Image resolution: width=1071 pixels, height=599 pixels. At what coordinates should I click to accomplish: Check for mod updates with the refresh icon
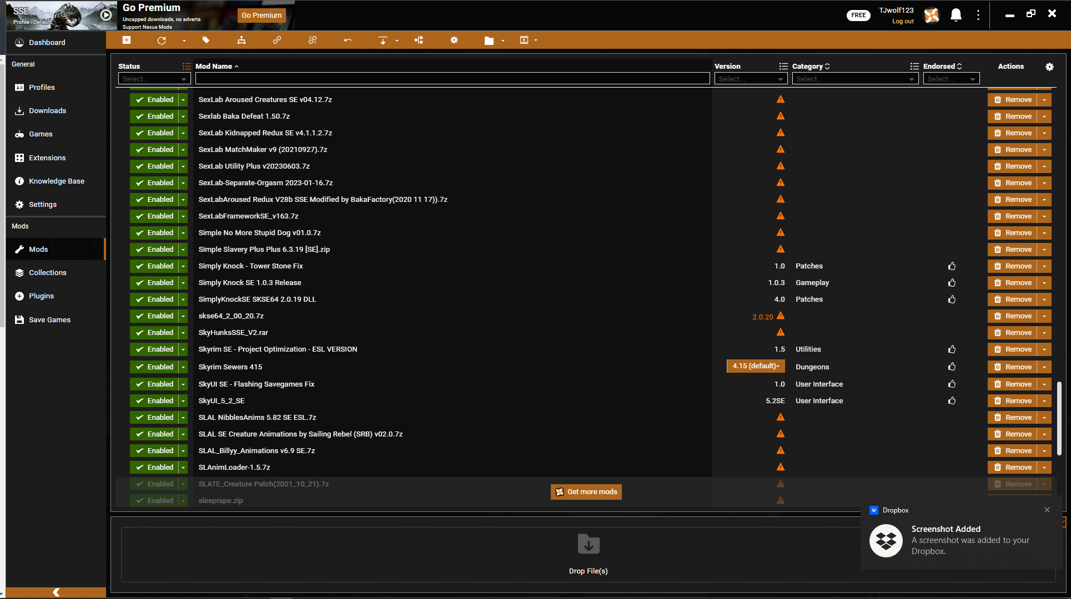(x=162, y=40)
